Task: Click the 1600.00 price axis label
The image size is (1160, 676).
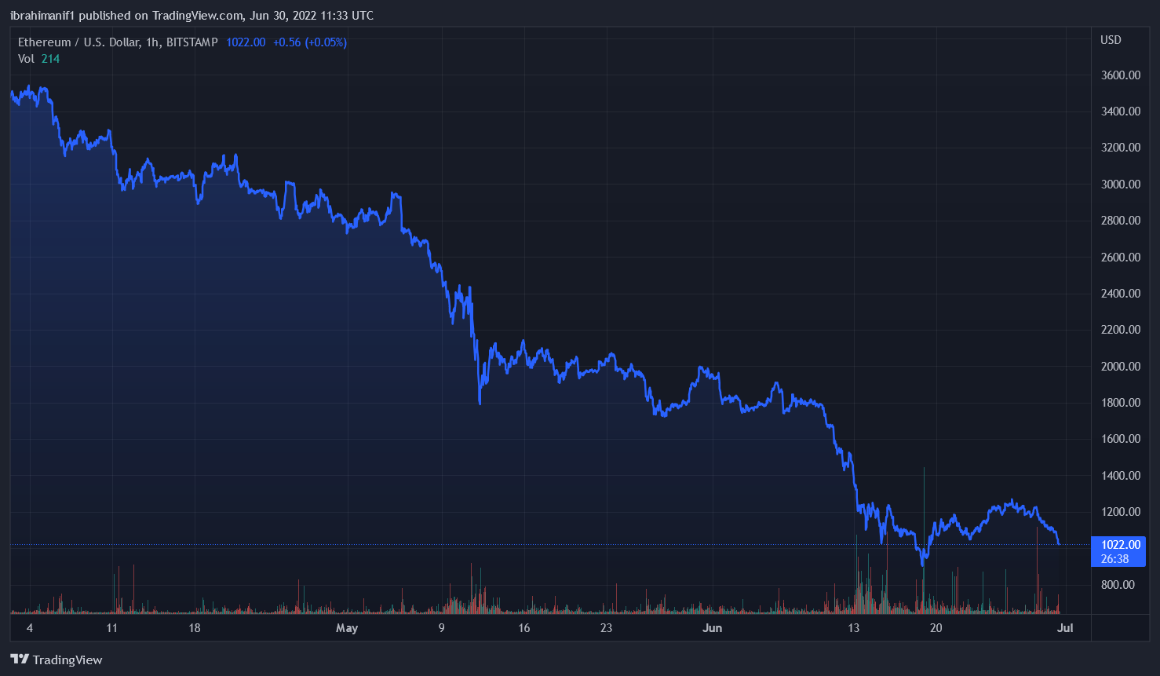Action: click(1121, 439)
